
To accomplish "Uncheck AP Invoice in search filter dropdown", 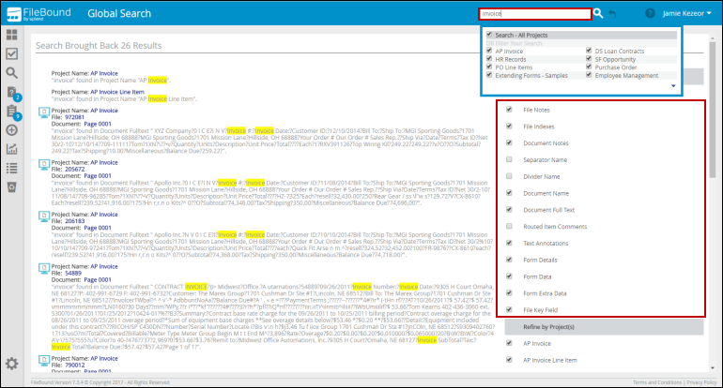I will tap(489, 51).
